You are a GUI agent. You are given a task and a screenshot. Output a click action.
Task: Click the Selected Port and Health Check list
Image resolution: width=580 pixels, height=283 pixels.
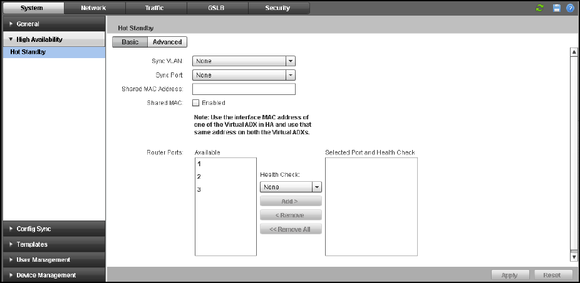[x=371, y=207]
